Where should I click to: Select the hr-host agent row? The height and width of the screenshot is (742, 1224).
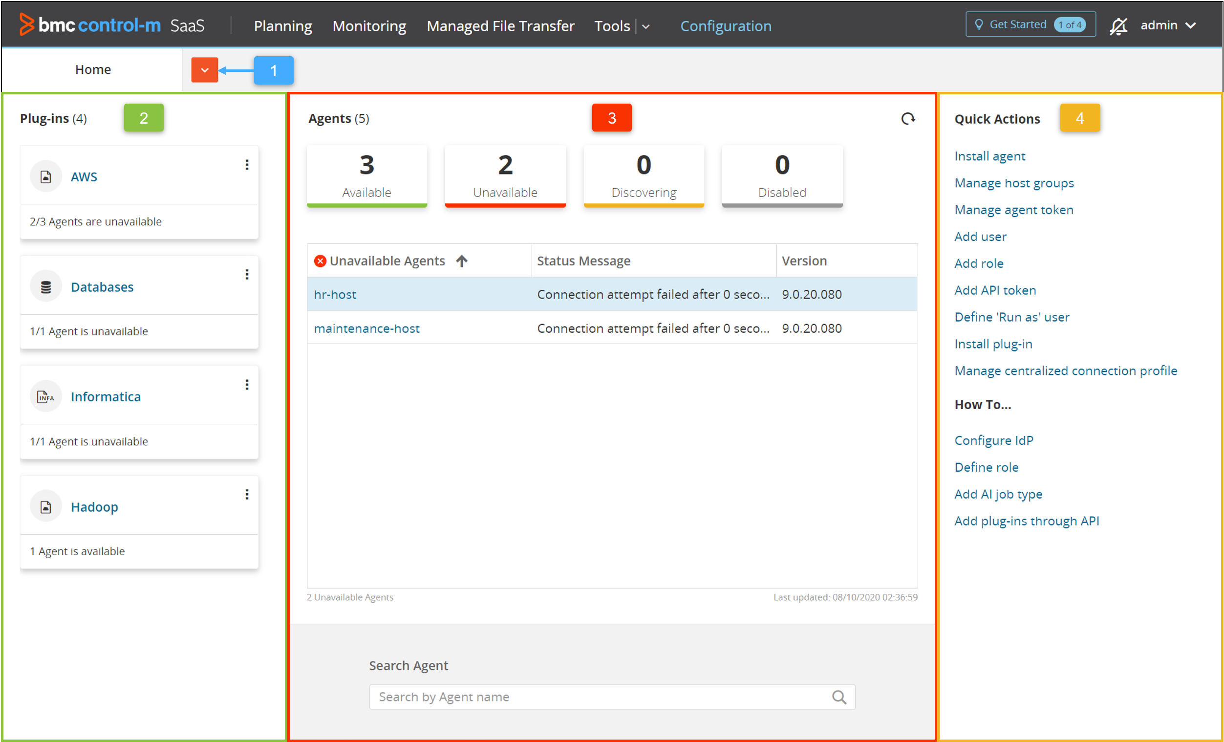tap(335, 294)
